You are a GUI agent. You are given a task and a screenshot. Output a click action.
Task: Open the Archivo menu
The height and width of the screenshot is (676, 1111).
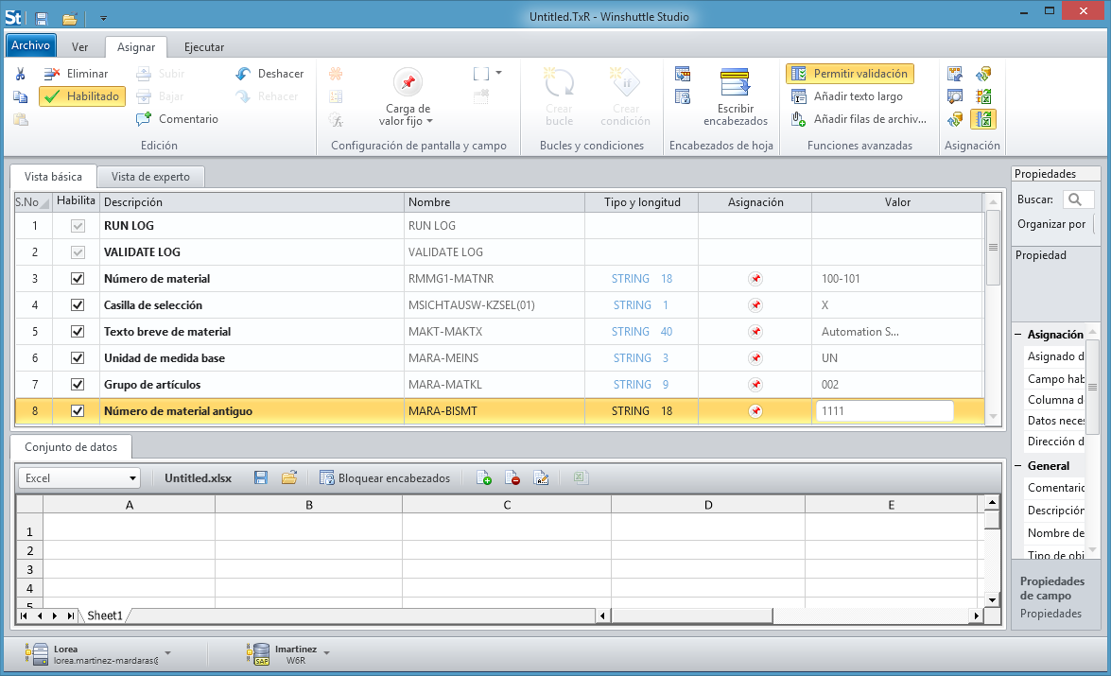30,45
